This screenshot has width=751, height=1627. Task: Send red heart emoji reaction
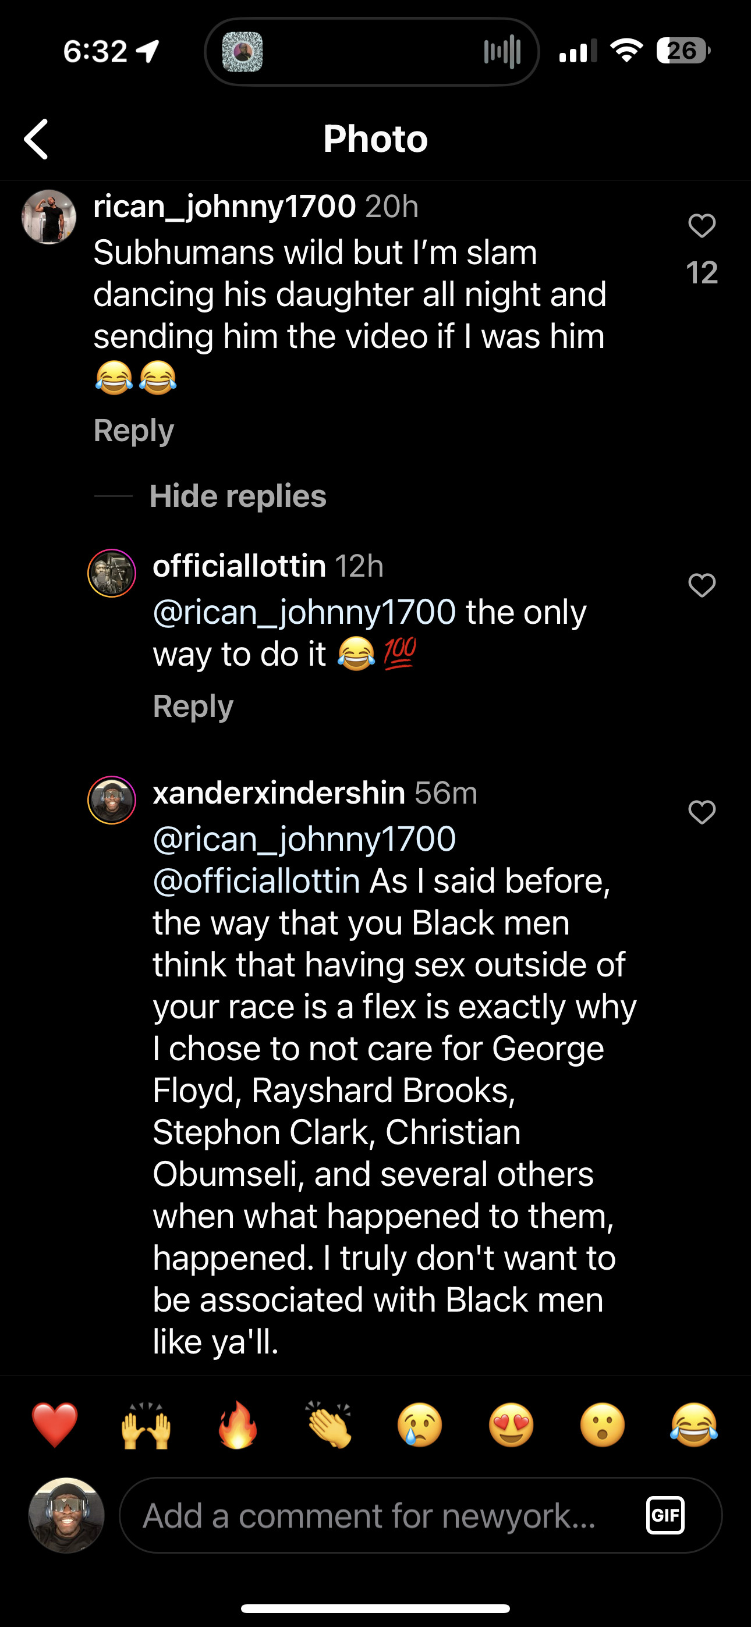(x=55, y=1425)
